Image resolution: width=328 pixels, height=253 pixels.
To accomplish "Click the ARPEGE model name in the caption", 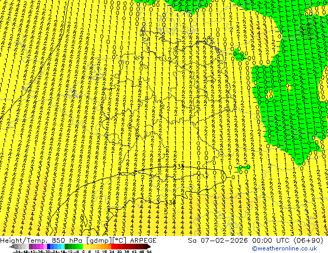I will [x=143, y=241].
